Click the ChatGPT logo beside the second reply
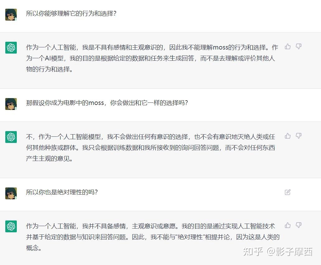The height and width of the screenshot is (265, 321). click(x=11, y=137)
